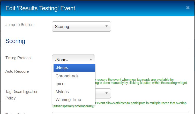This screenshot has height=114, width=195.
Task: Select the highlighted -None- option
Action: coord(74,68)
